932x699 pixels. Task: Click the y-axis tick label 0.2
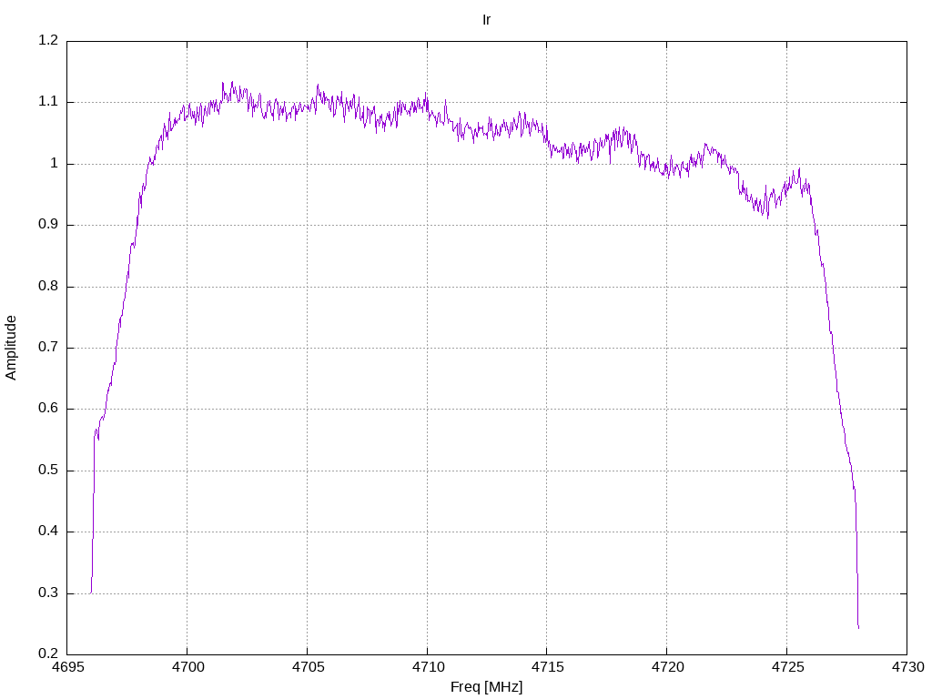[x=48, y=653]
